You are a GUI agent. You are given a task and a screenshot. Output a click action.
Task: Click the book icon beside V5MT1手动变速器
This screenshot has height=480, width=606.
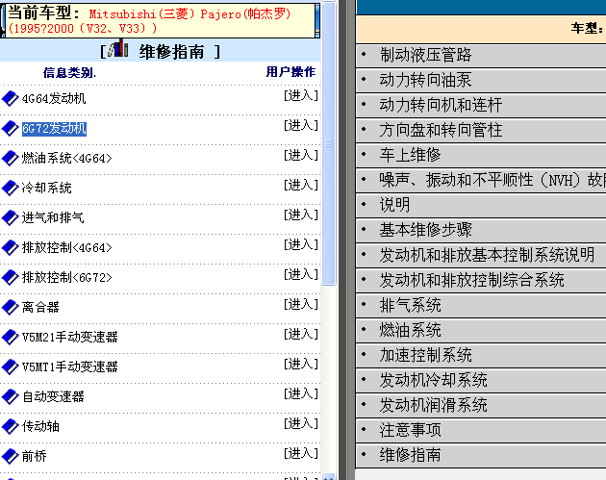11,366
